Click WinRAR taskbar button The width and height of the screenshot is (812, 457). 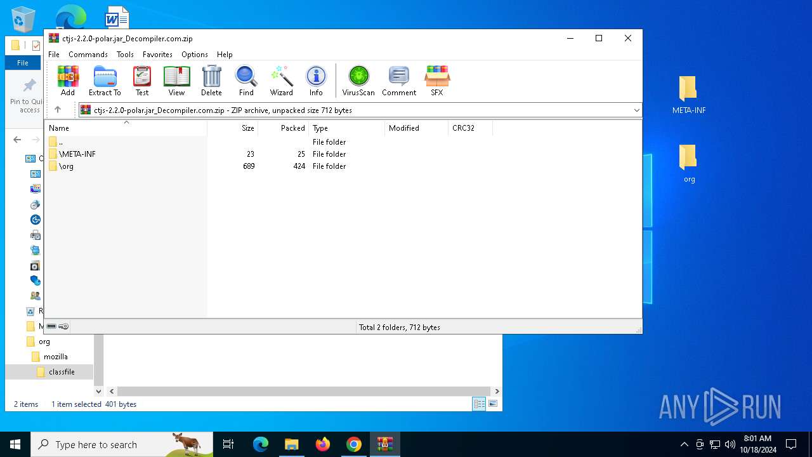pyautogui.click(x=385, y=444)
